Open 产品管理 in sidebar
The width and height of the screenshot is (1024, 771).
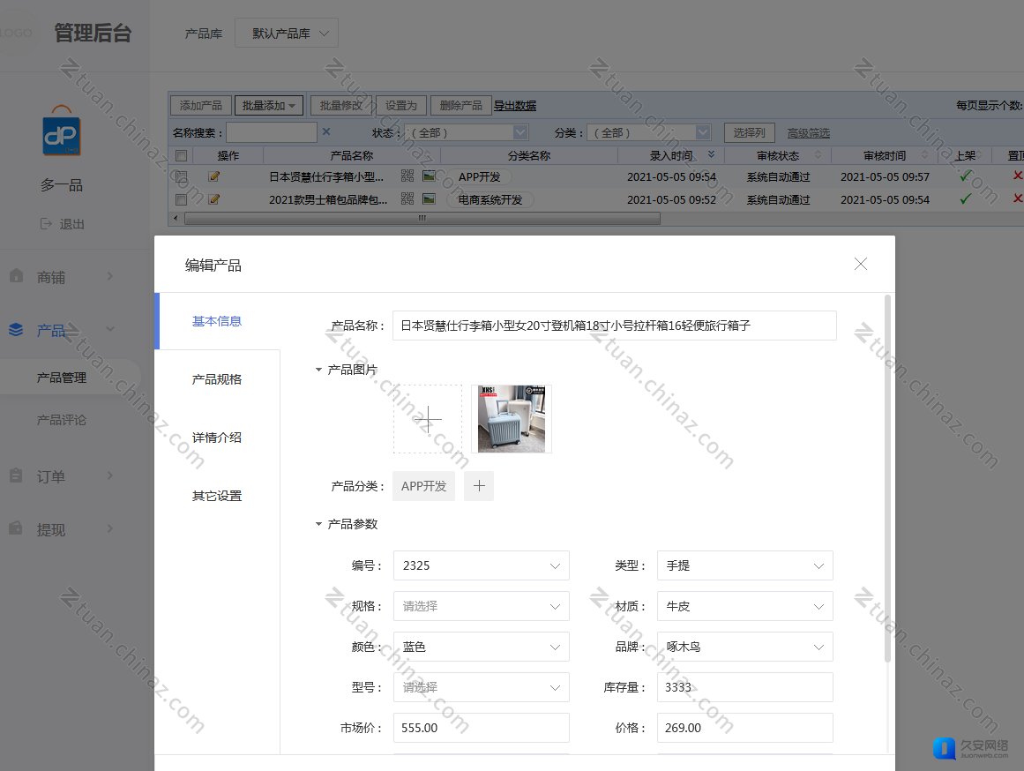62,377
